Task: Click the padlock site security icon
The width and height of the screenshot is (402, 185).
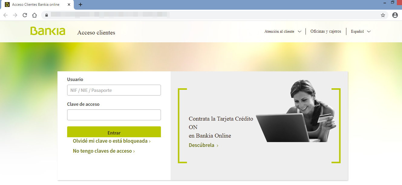Action: [x=47, y=15]
